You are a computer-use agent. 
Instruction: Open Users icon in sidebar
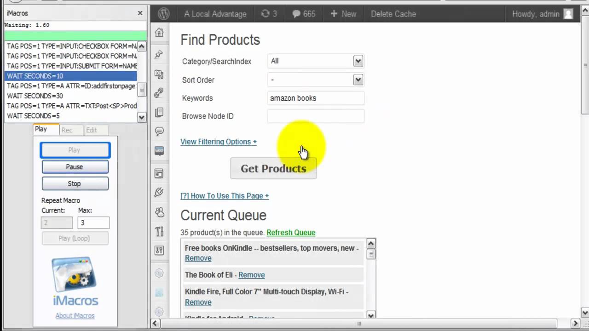point(159,212)
